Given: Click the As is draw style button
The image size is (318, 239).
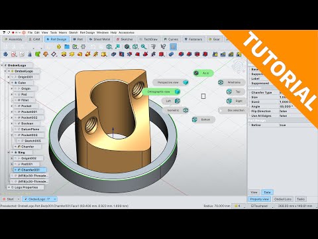Looking at the screenshot, I should click(x=203, y=73).
